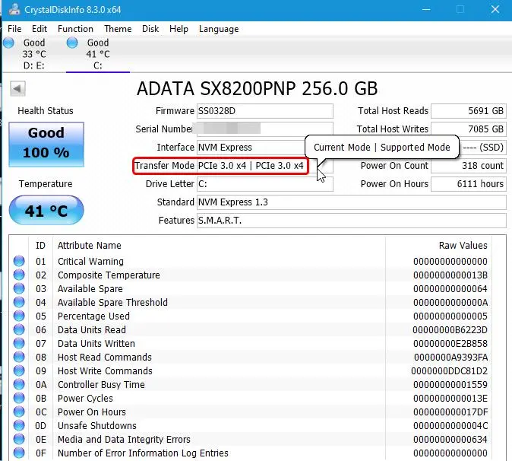Screen dimensions: 512x461
Task: Close the CrystalDiskInfo window
Action: coord(495,9)
